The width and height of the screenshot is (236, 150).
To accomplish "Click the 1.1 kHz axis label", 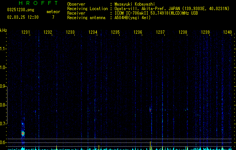I will (3, 49).
